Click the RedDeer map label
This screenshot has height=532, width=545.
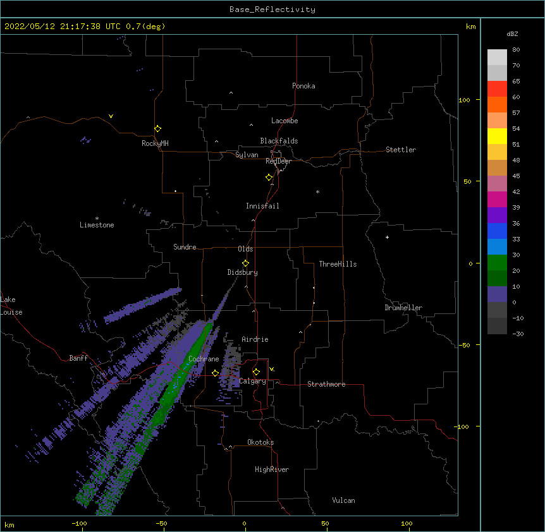278,161
